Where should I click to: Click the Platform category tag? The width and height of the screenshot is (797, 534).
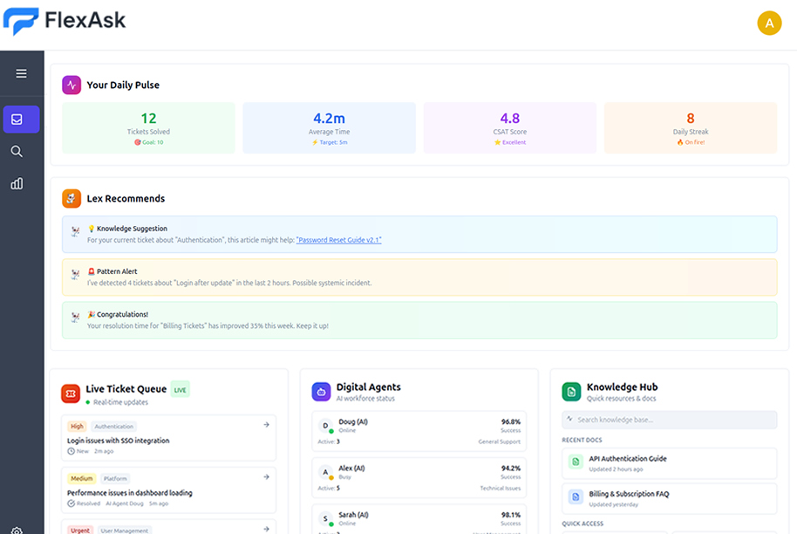click(x=115, y=478)
